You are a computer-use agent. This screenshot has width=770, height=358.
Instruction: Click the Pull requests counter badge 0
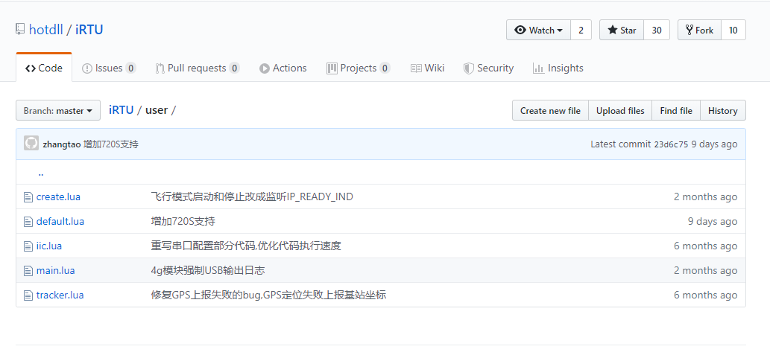234,68
